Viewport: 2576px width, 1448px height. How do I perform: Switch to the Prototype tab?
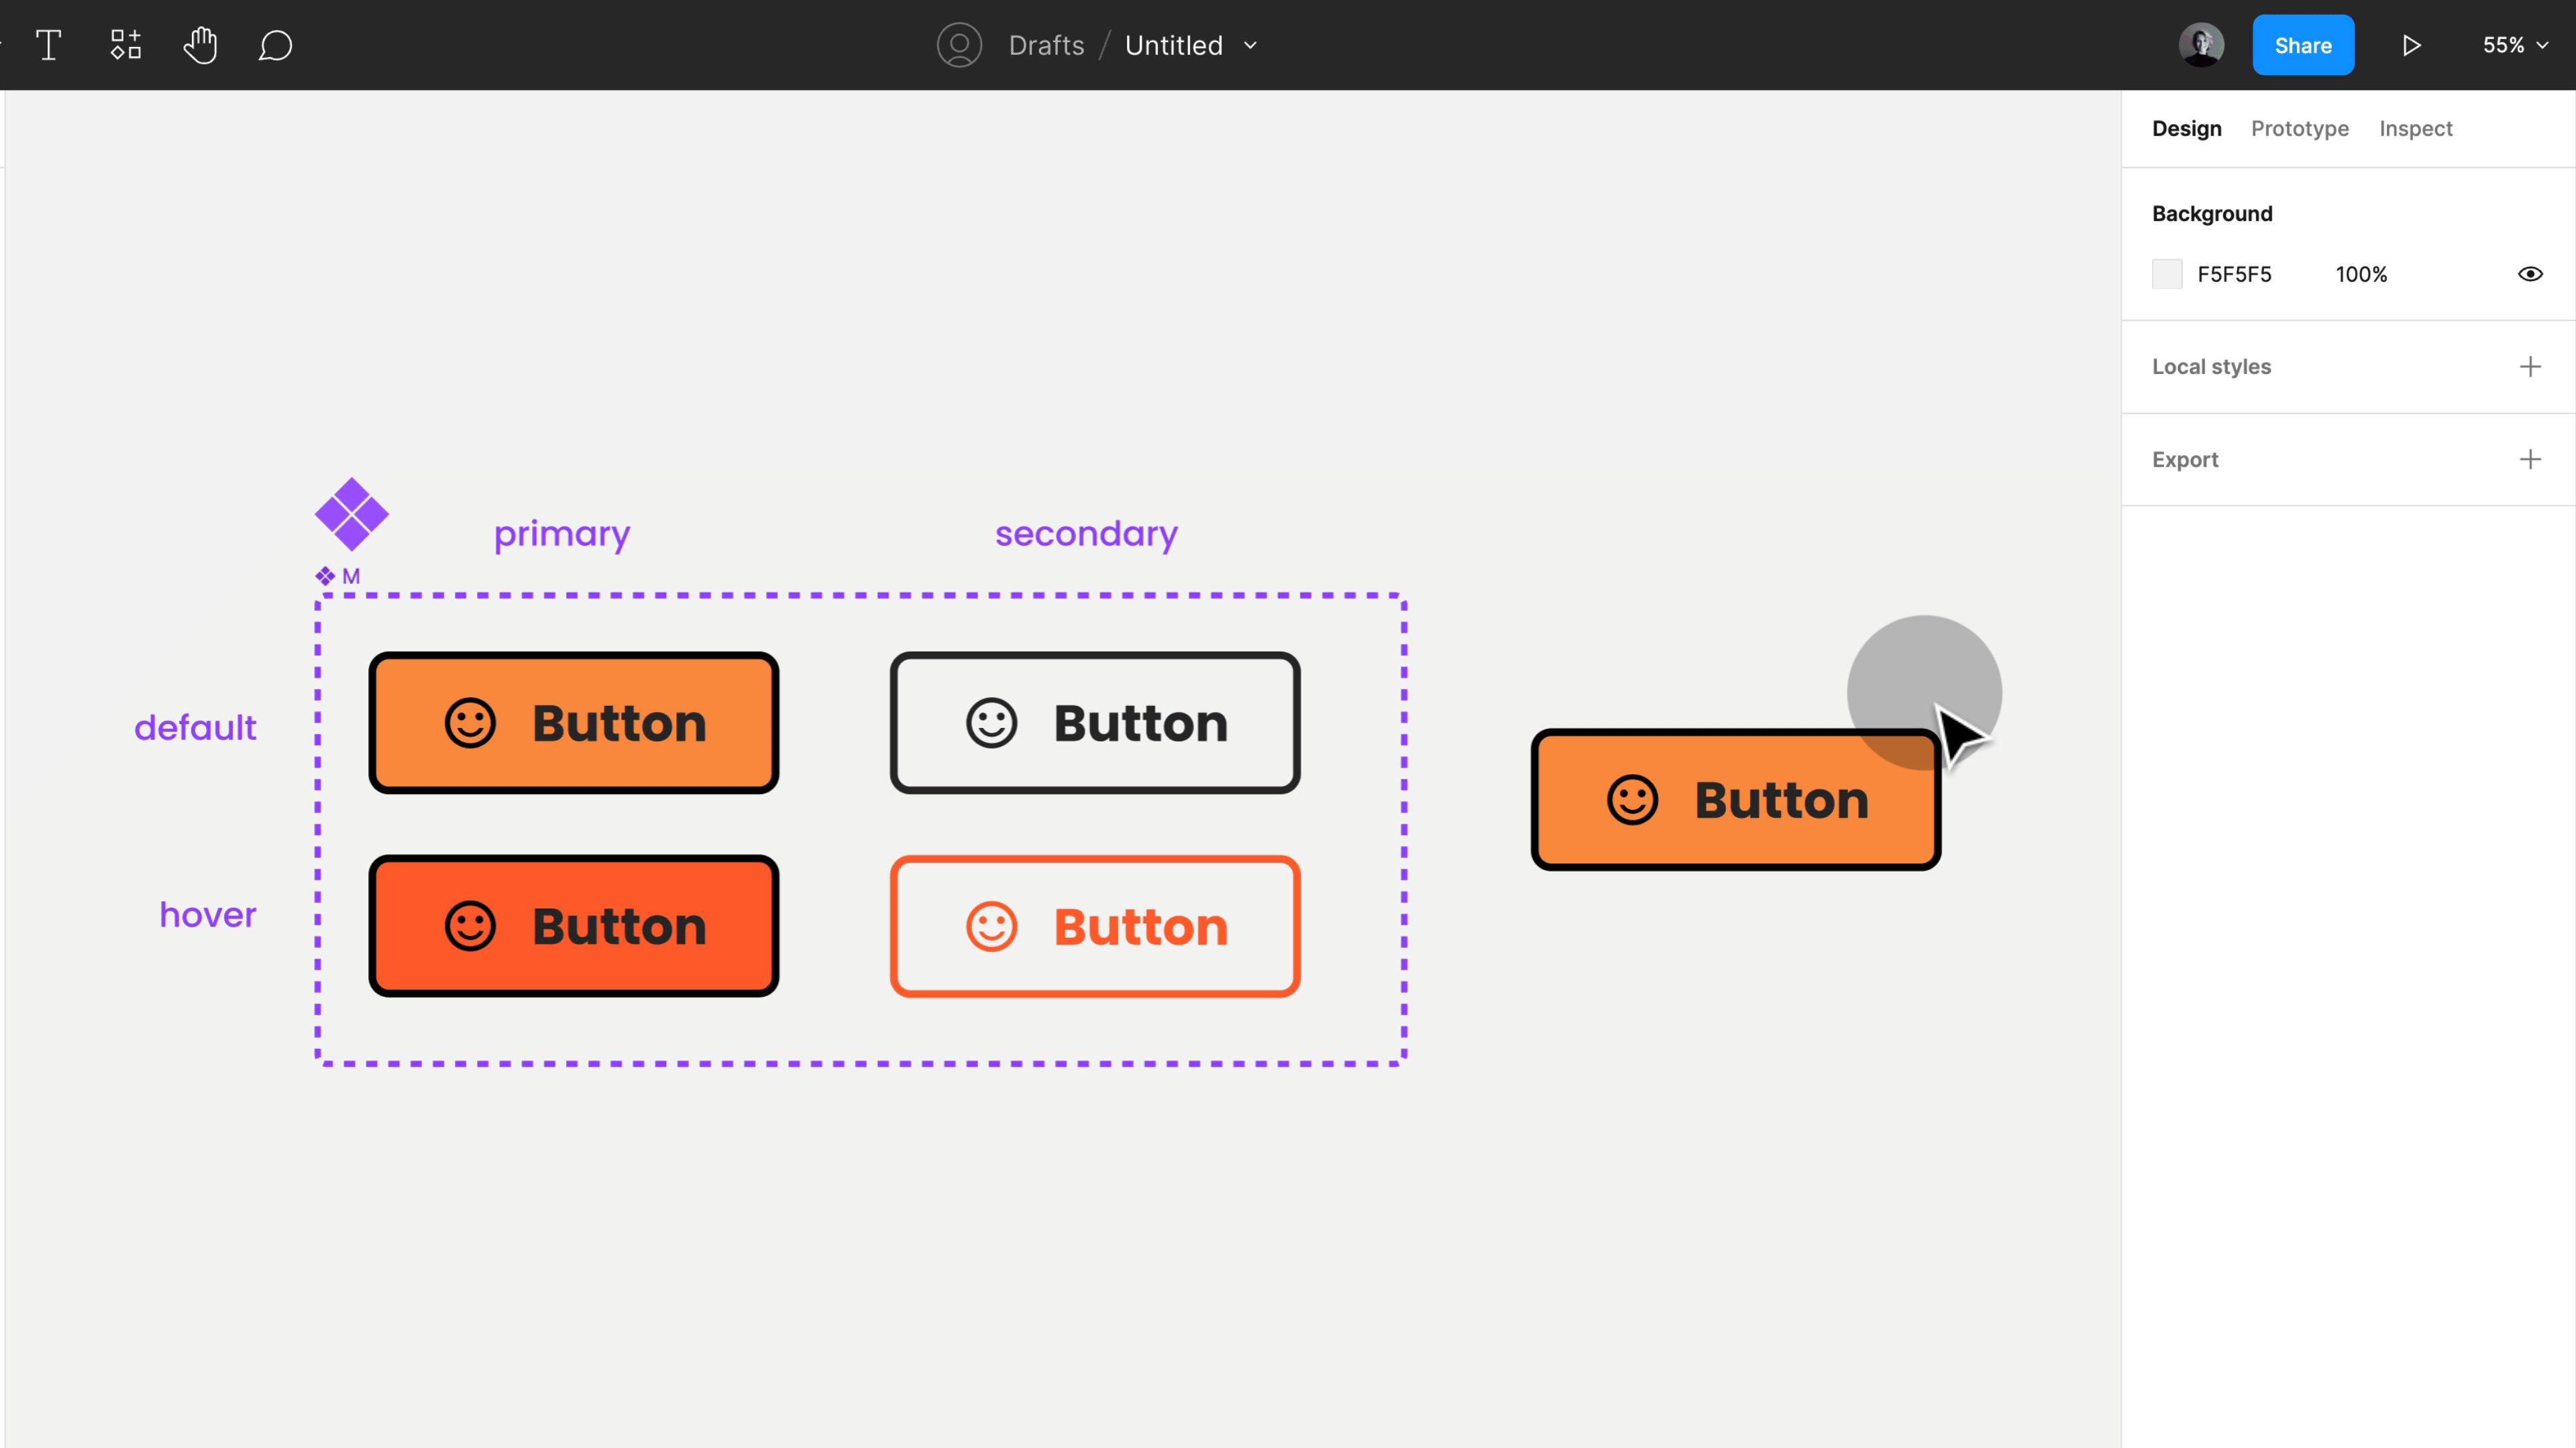2299,129
